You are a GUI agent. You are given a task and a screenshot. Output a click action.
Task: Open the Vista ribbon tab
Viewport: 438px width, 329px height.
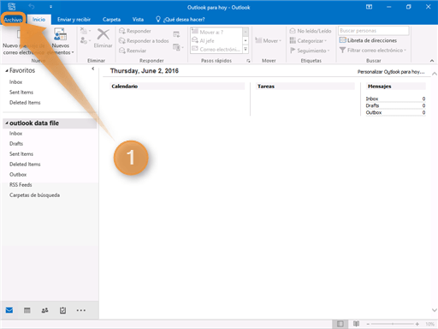click(138, 20)
